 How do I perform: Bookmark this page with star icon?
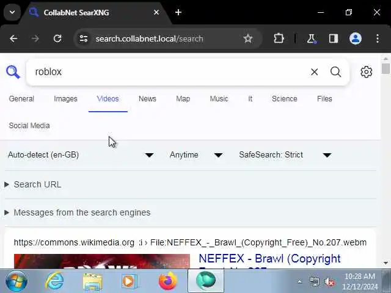tap(248, 38)
